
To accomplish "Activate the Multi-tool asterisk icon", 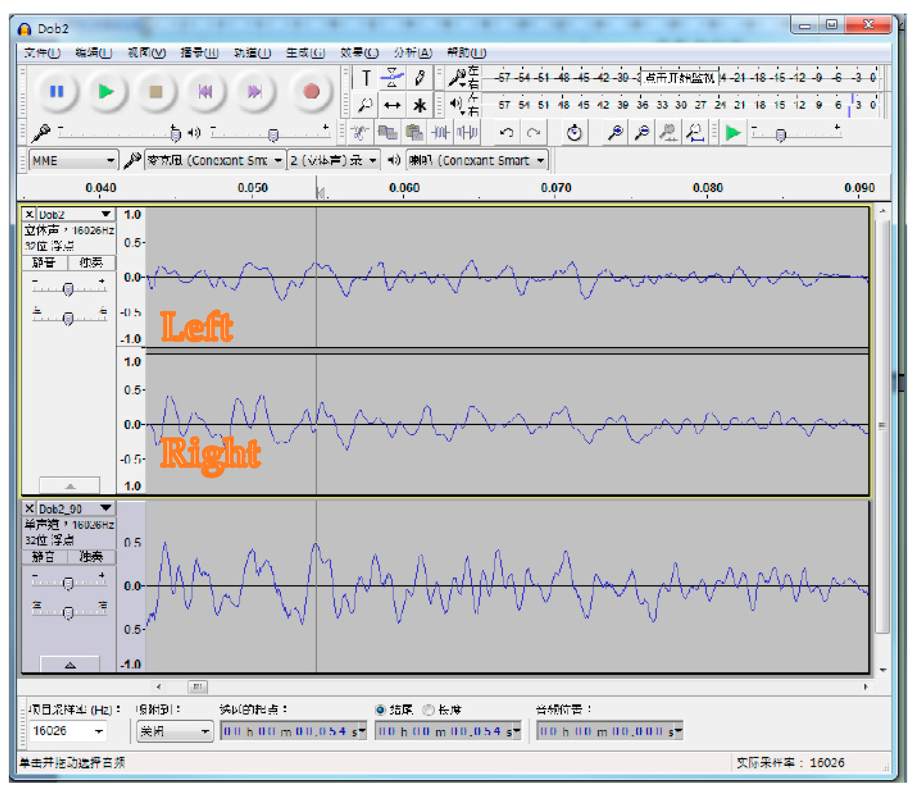I will coord(420,106).
